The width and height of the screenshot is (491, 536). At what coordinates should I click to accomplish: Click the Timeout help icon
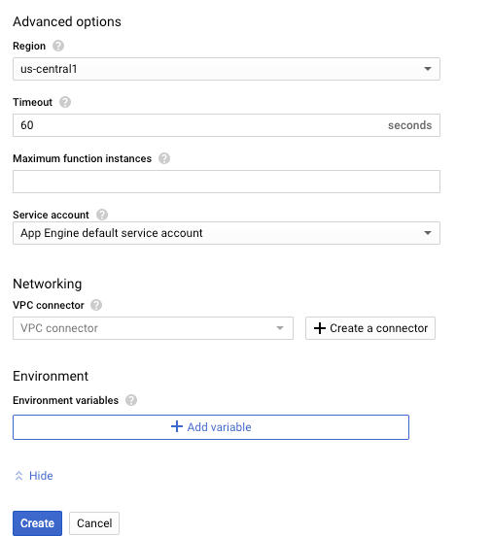coord(65,102)
